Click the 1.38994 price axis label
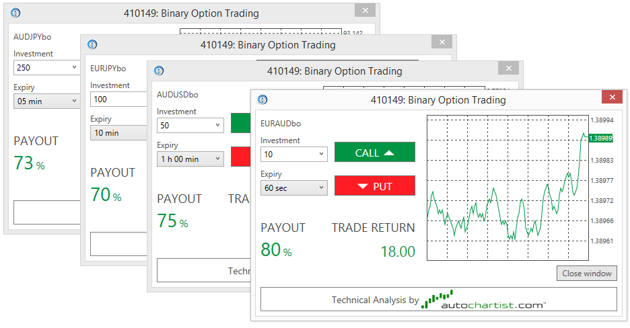 [x=602, y=120]
